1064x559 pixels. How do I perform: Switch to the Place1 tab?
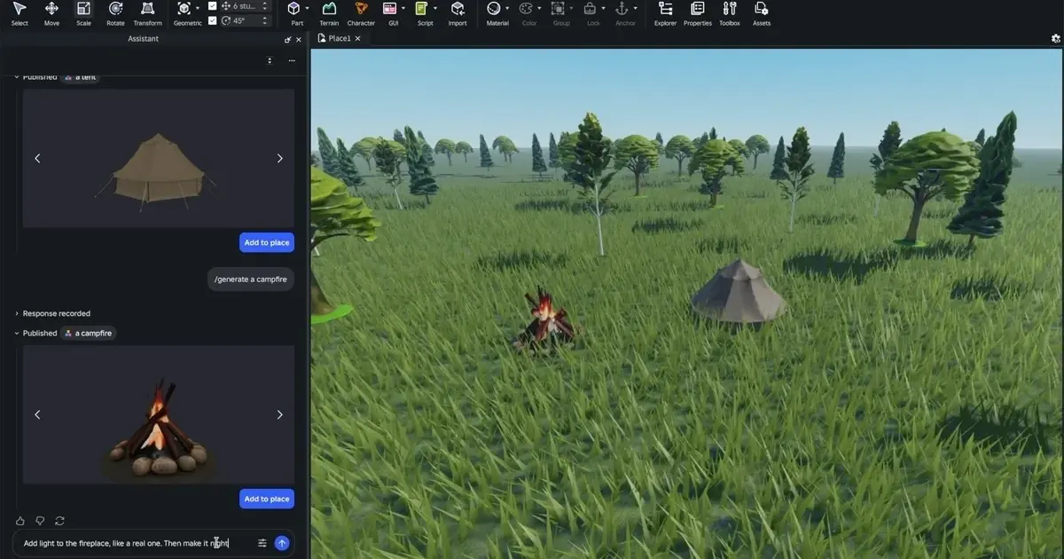tap(339, 38)
